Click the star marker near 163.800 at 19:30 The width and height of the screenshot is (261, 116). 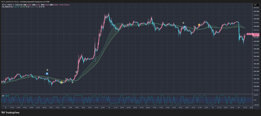[194, 27]
